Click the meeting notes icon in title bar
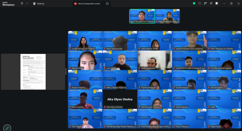This screenshot has width=242, height=131. point(200,3)
